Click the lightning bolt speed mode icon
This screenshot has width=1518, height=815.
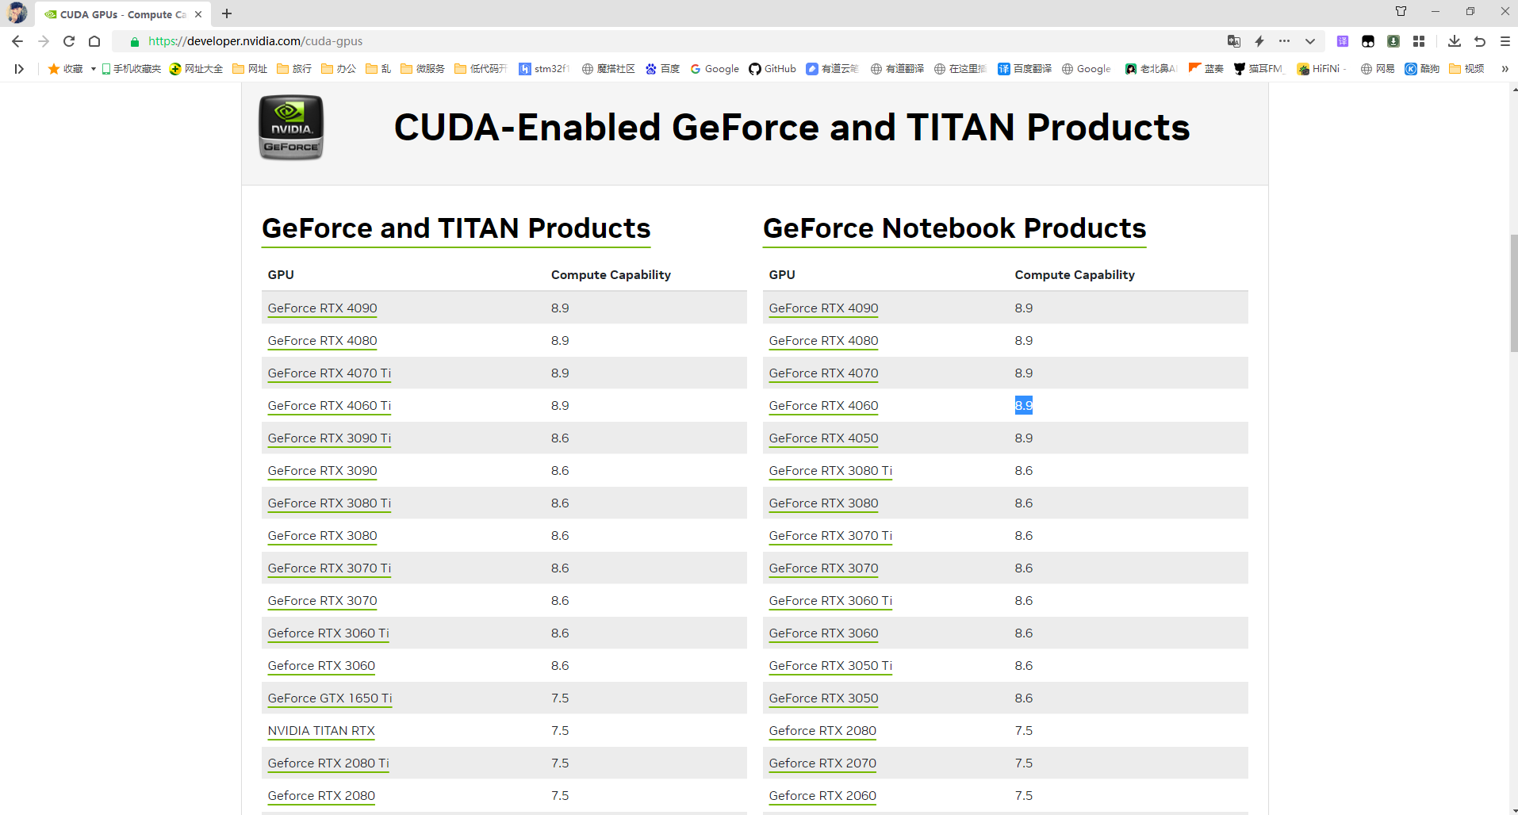(1259, 41)
